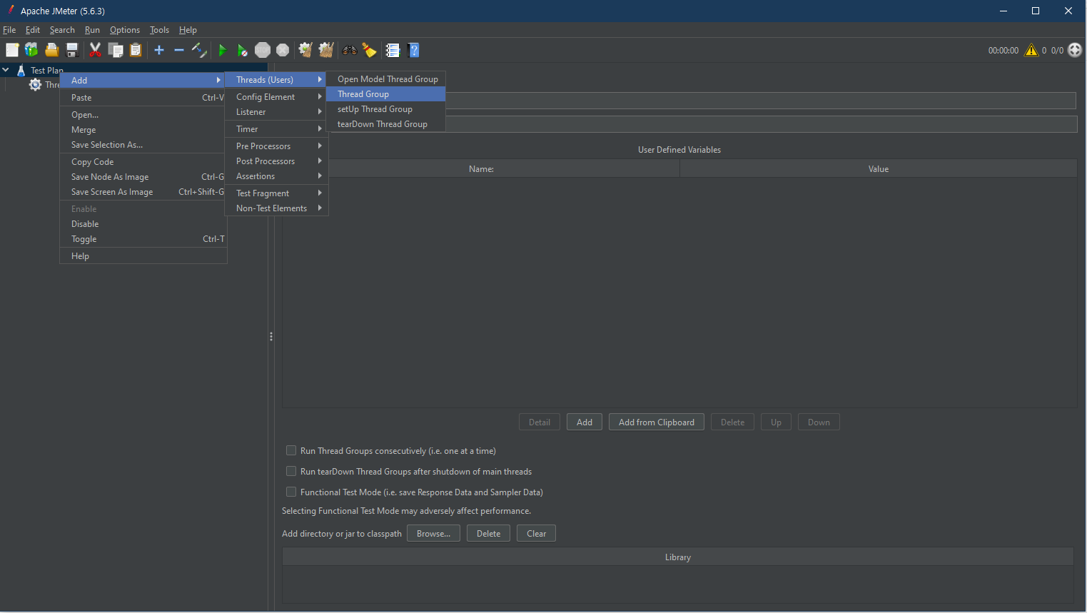
Task: Choose Copy Code from context menu
Action: point(143,162)
